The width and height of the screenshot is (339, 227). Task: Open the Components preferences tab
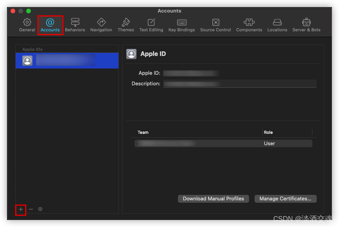pyautogui.click(x=249, y=25)
